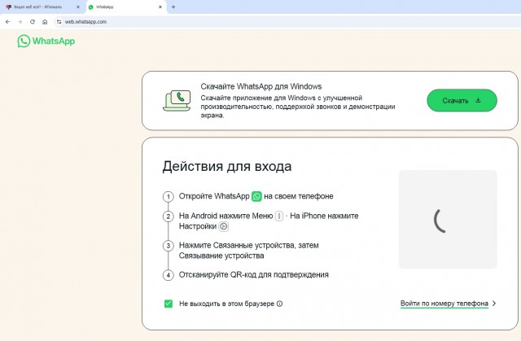Close the first browser tab
Screen dimensions: 521x341
78,7
